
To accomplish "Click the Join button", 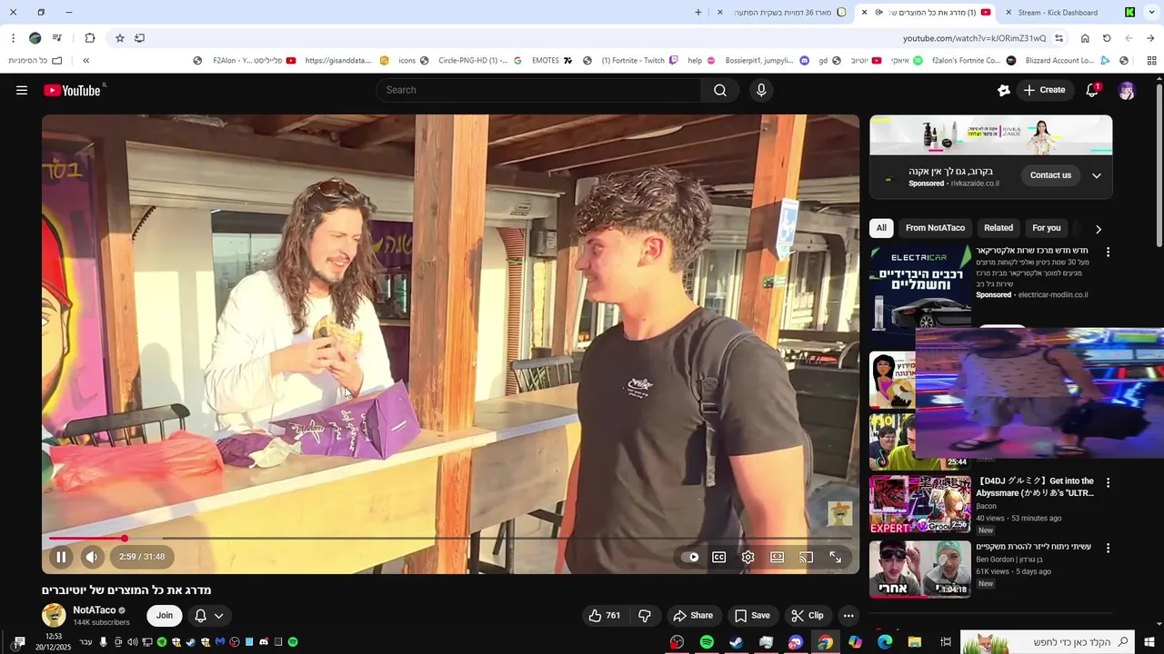I will click(165, 615).
